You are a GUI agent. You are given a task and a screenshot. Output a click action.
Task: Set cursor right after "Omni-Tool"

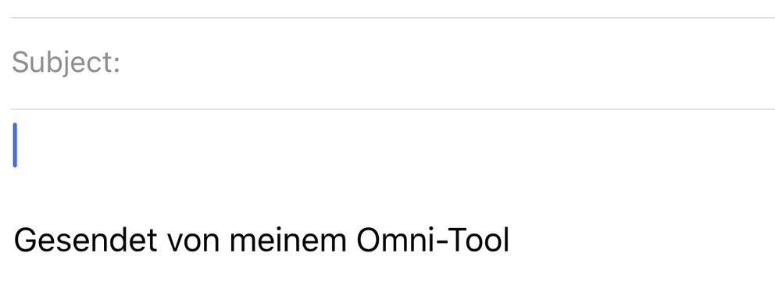[509, 240]
